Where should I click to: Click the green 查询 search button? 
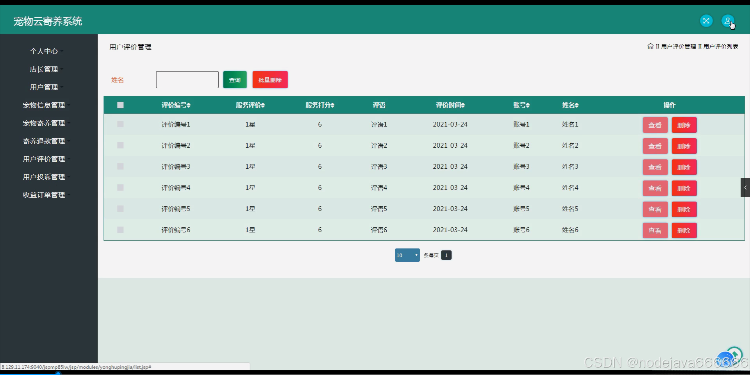pos(235,80)
